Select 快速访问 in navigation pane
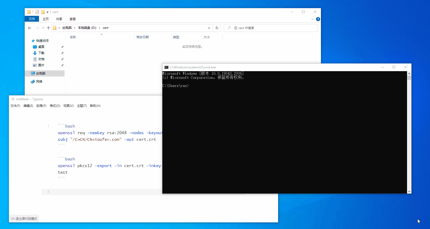The height and width of the screenshot is (229, 430). pos(42,41)
